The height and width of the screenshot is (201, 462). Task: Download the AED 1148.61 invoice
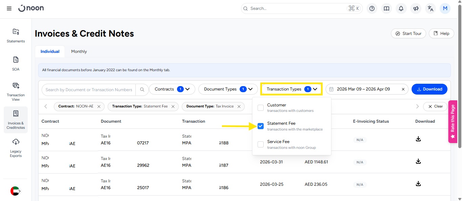pyautogui.click(x=418, y=161)
